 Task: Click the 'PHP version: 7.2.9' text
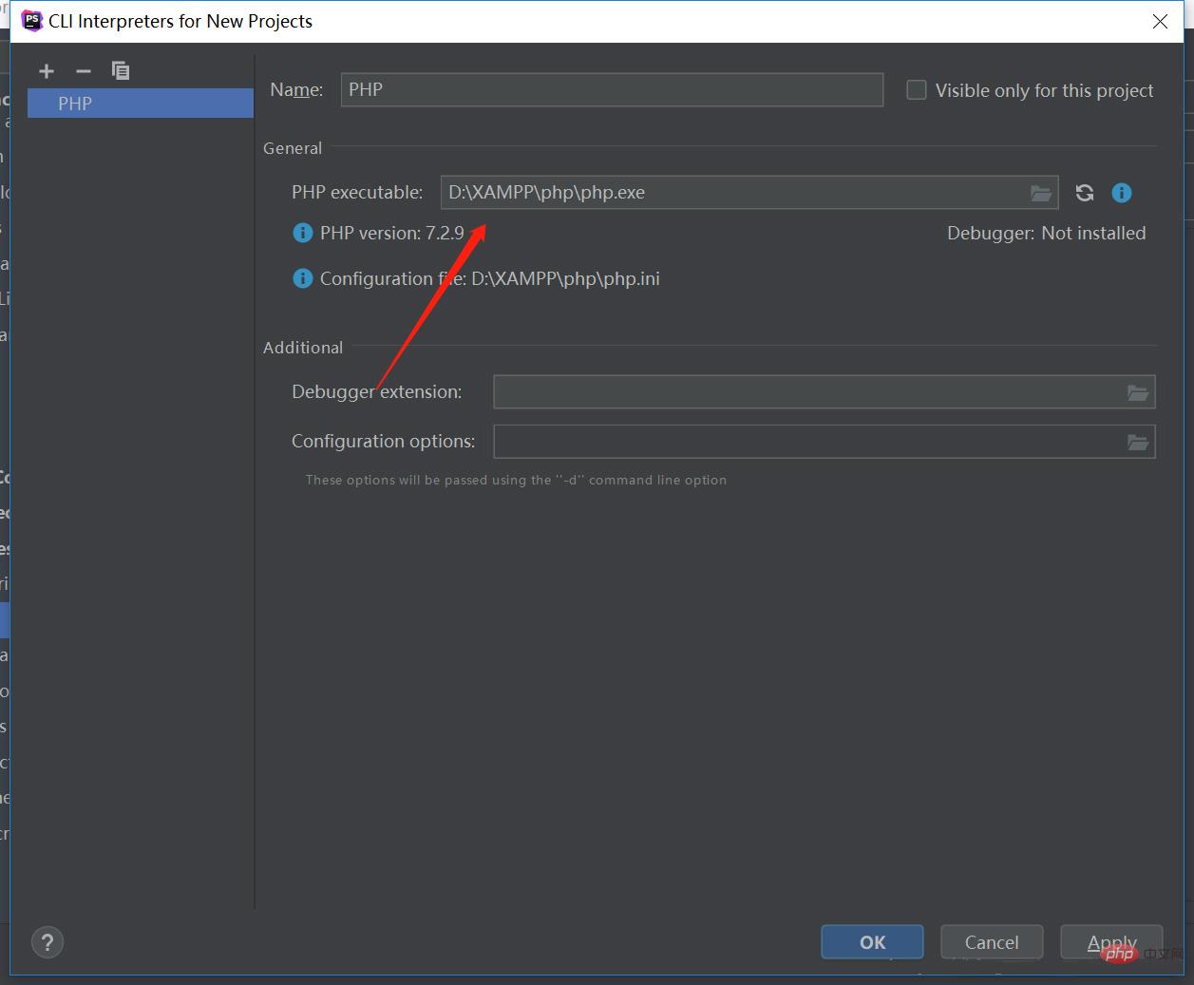point(392,233)
